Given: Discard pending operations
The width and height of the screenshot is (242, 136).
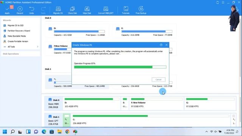Looking at the screenshot, I should click(20, 10).
